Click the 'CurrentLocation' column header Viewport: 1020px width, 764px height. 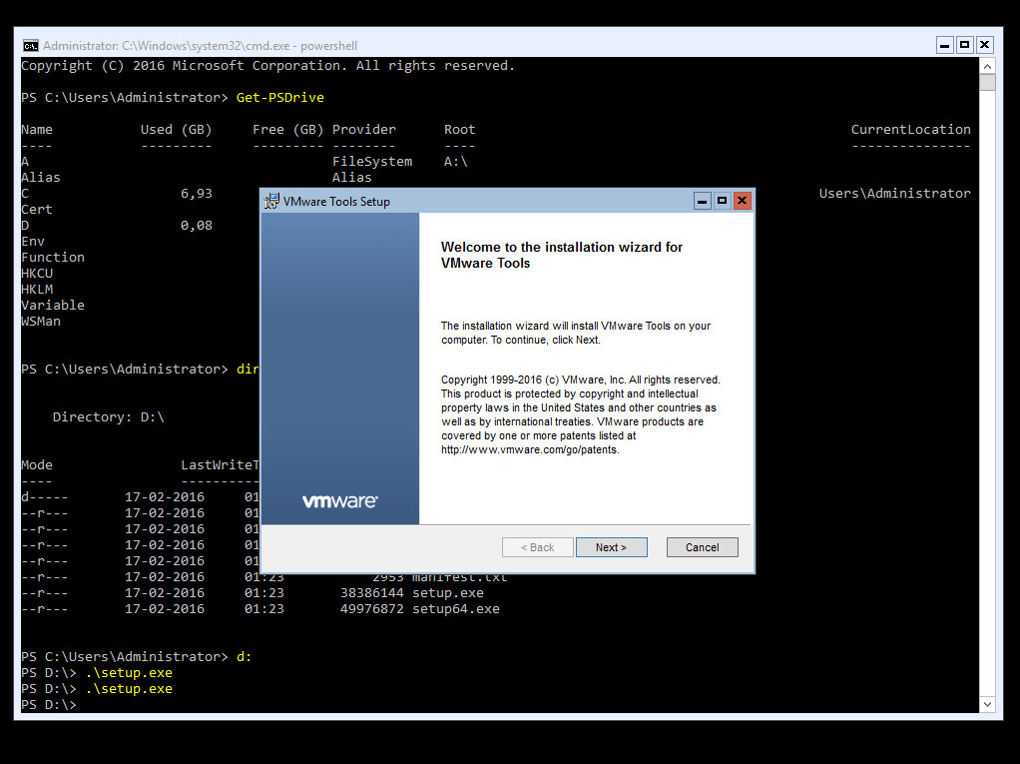tap(910, 130)
